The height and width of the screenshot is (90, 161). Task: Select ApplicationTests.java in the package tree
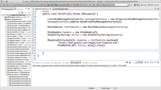point(18,15)
